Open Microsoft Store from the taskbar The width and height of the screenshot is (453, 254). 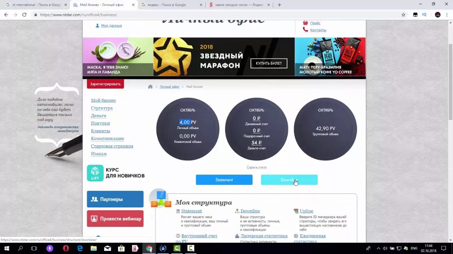[x=121, y=248]
